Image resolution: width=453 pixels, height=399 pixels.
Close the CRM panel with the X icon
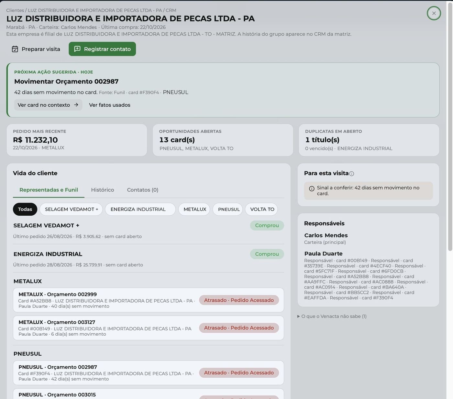pyautogui.click(x=434, y=13)
